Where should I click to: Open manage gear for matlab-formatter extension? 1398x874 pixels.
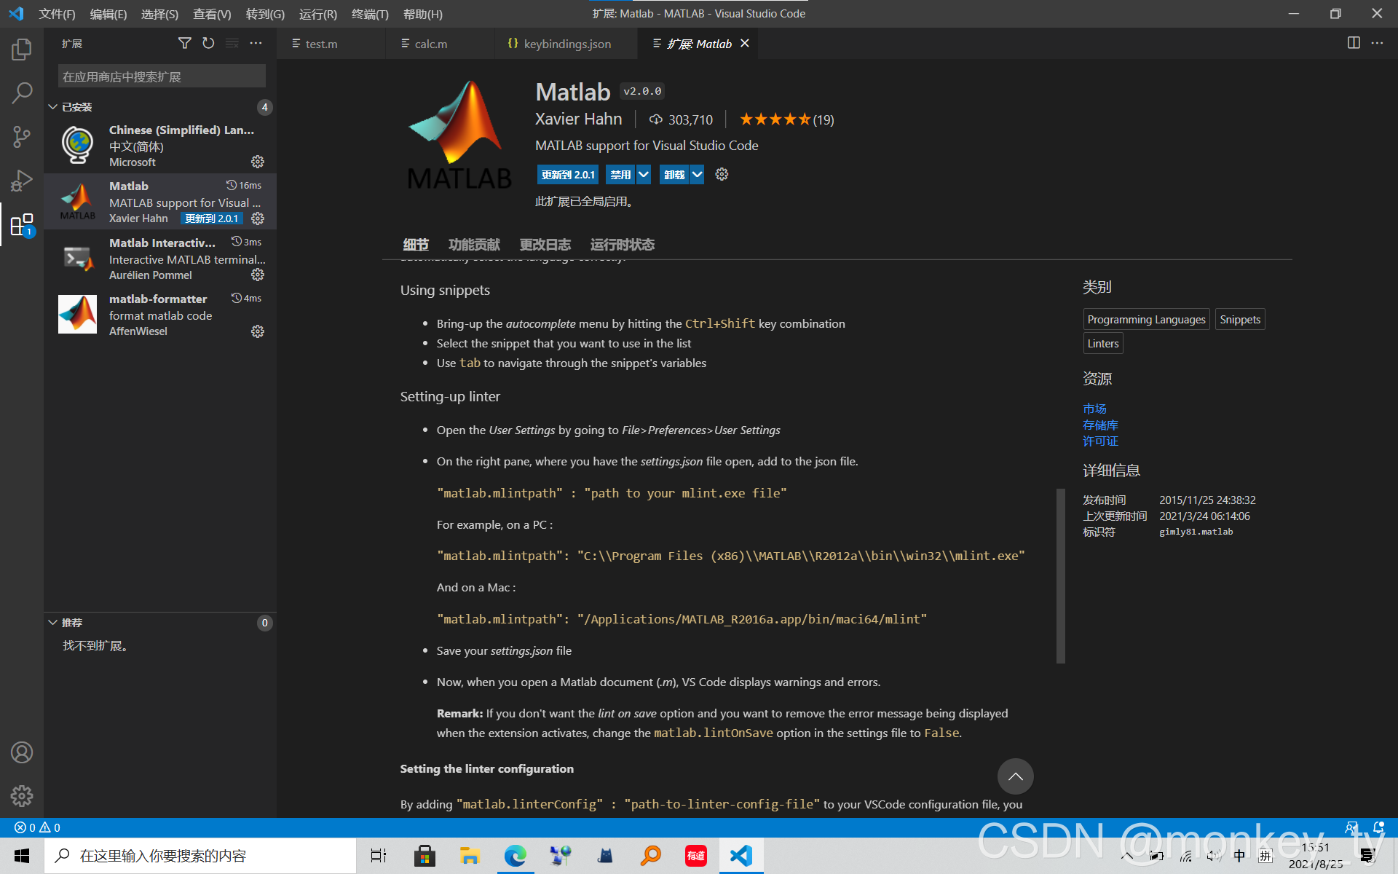[257, 331]
